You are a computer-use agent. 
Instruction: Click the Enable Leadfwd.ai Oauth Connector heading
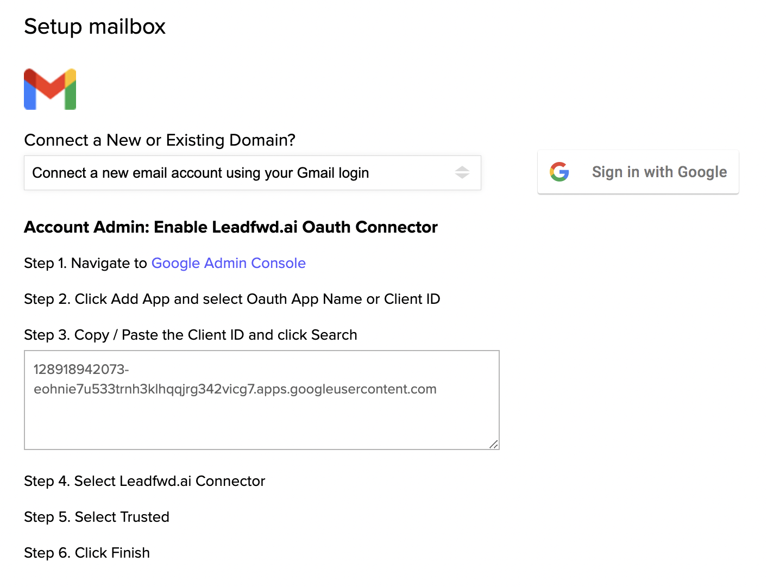tap(231, 227)
